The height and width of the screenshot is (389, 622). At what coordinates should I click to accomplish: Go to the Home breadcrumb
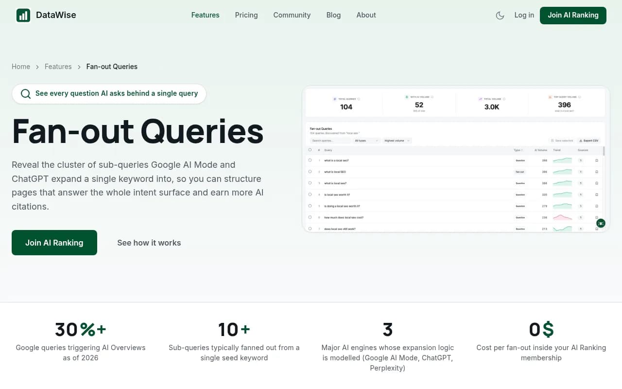pyautogui.click(x=21, y=67)
